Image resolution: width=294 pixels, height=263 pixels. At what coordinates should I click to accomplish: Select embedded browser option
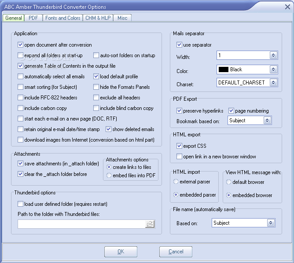point(228,195)
